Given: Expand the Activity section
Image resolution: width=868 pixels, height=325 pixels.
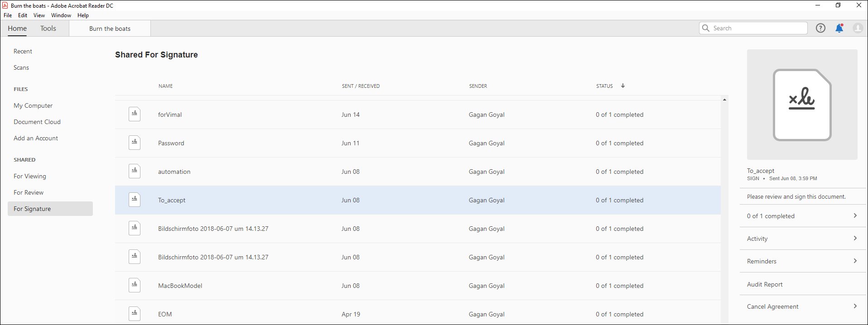Looking at the screenshot, I should tap(804, 239).
